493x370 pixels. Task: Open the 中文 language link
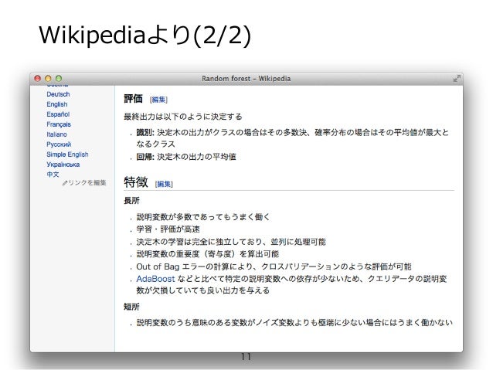coord(53,174)
